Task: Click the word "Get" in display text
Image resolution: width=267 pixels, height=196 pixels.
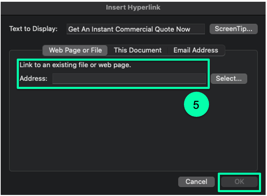Action: pos(74,29)
